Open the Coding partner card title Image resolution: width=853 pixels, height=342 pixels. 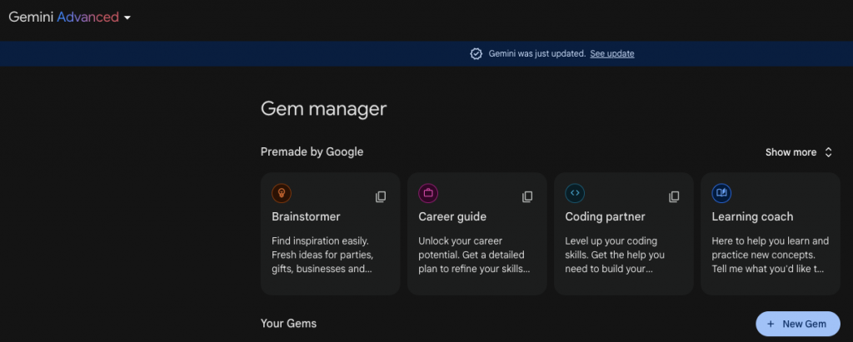(605, 216)
